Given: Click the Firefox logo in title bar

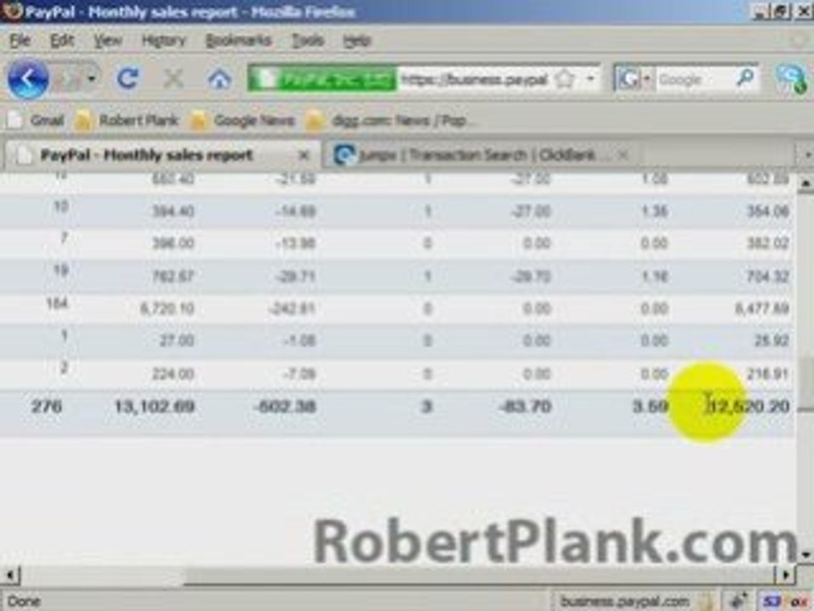Looking at the screenshot, I should [x=11, y=10].
